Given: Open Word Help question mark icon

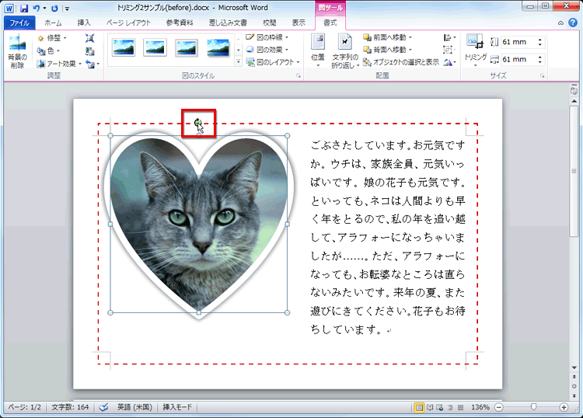Looking at the screenshot, I should pyautogui.click(x=573, y=23).
